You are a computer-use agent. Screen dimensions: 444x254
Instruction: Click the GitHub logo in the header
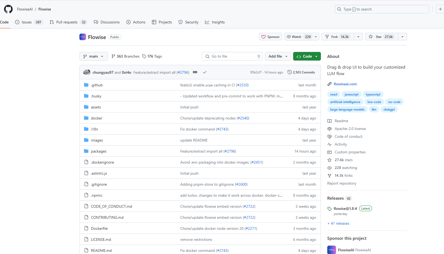(x=8, y=9)
